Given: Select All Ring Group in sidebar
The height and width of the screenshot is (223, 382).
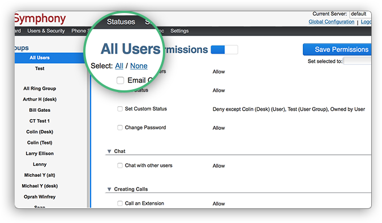Looking at the screenshot, I should (40, 89).
